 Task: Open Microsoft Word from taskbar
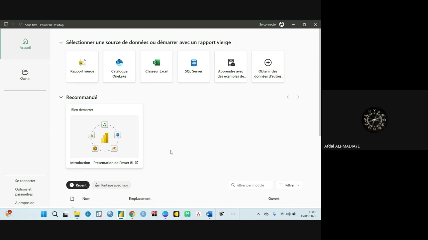pos(209,214)
